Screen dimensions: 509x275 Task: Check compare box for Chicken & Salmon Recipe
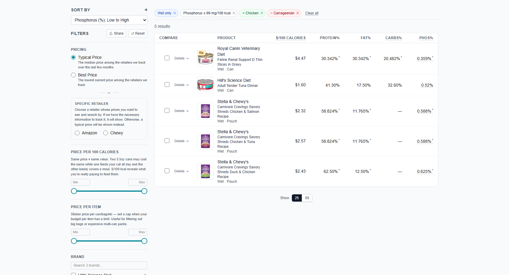coord(167,110)
